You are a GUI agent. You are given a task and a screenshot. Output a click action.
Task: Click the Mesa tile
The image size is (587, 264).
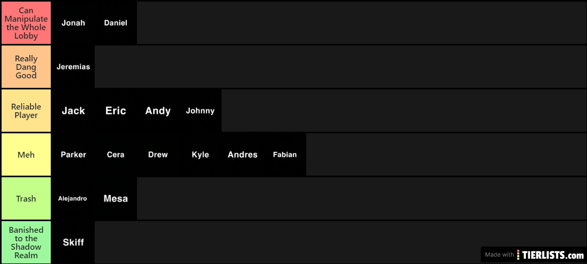tap(116, 198)
